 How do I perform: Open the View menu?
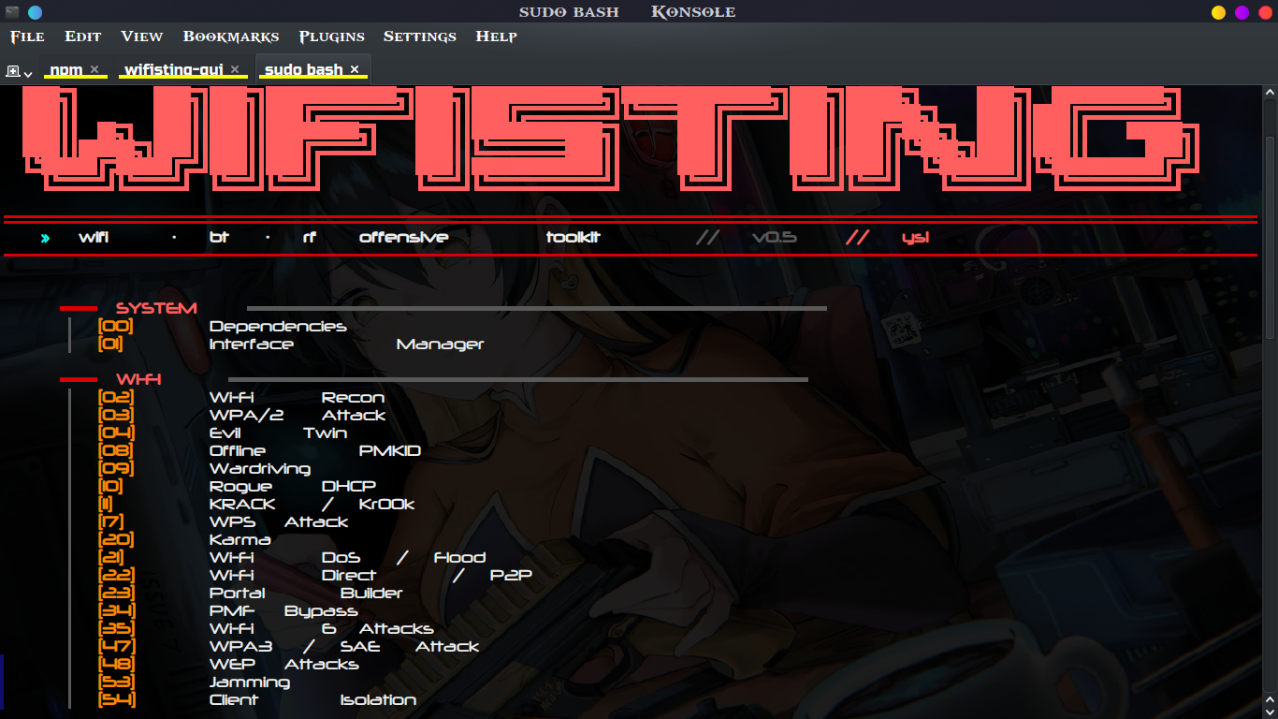click(142, 37)
